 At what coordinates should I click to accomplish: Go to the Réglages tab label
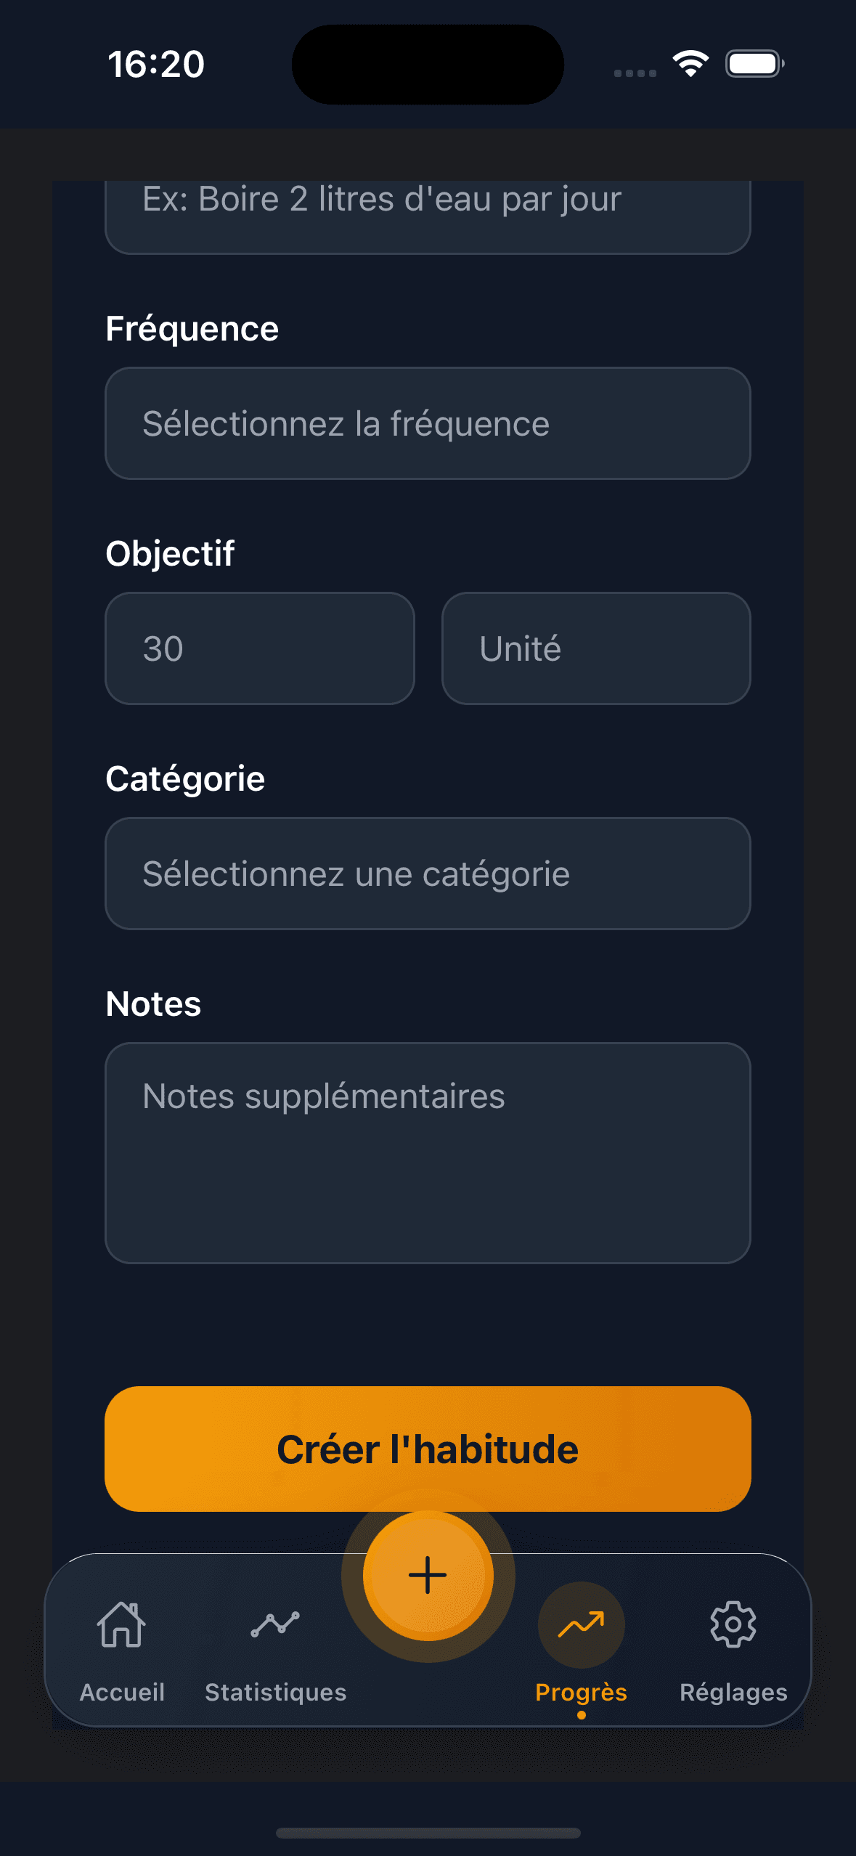(733, 1692)
